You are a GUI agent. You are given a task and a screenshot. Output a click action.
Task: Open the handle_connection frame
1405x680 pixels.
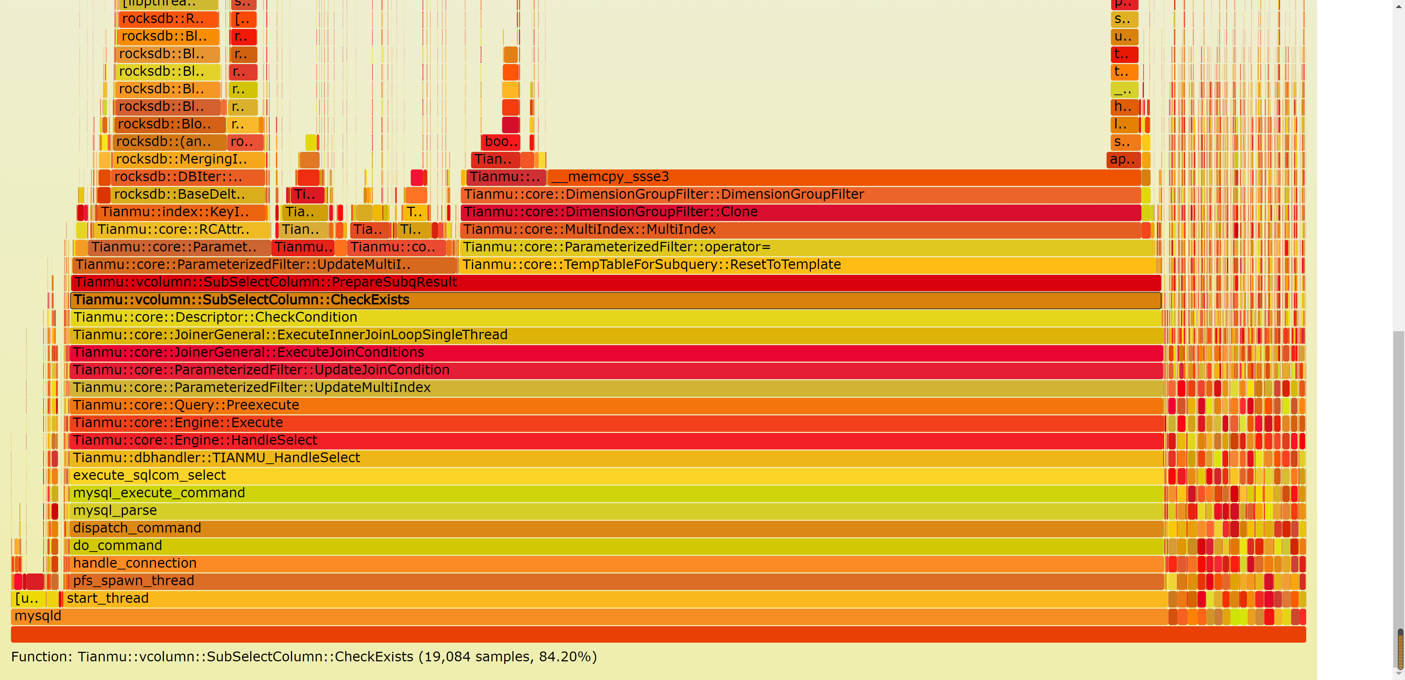(x=617, y=564)
